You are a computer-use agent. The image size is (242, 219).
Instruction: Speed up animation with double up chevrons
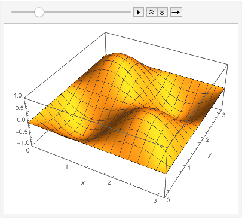[152, 12]
